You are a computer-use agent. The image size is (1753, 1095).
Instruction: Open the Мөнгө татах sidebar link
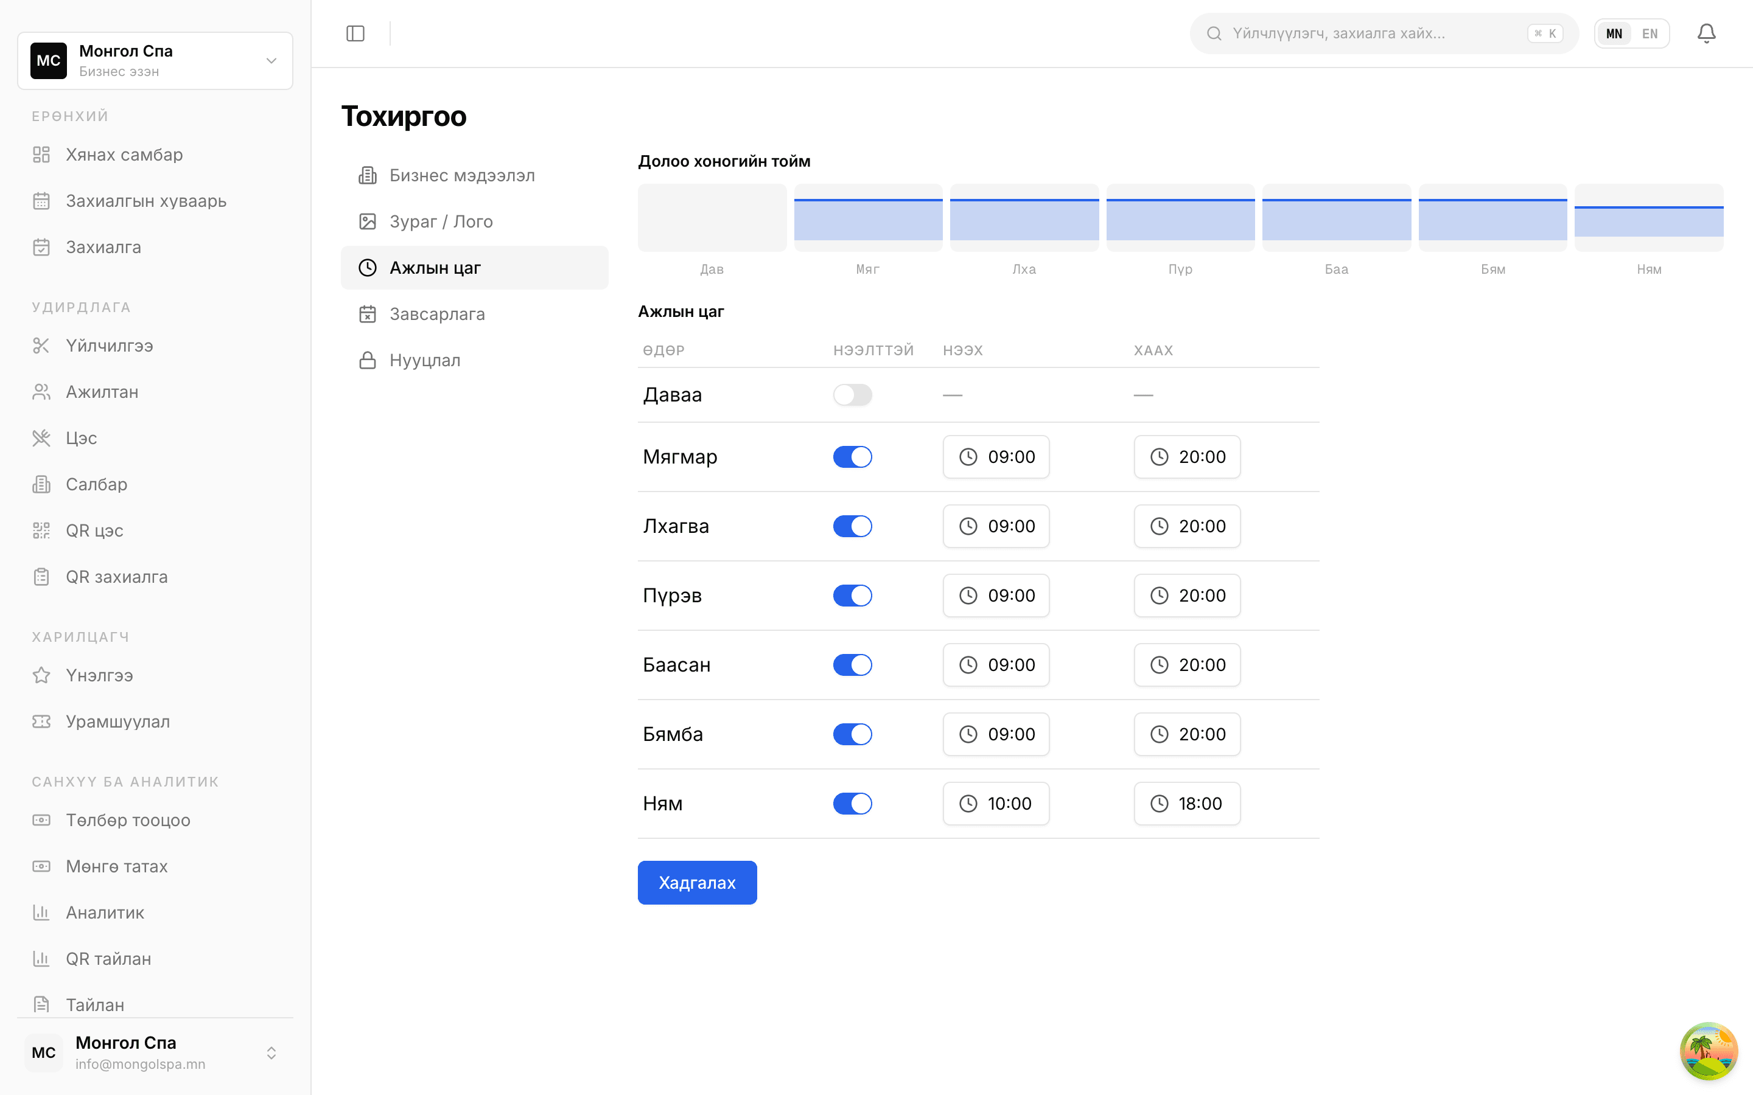155,866
